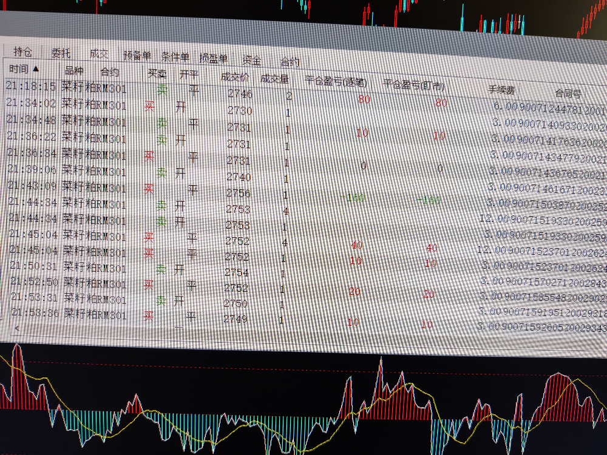Click the -160 loss under 平仓盈亏(逐笔)
Screen dimensions: 607x455
(353, 197)
